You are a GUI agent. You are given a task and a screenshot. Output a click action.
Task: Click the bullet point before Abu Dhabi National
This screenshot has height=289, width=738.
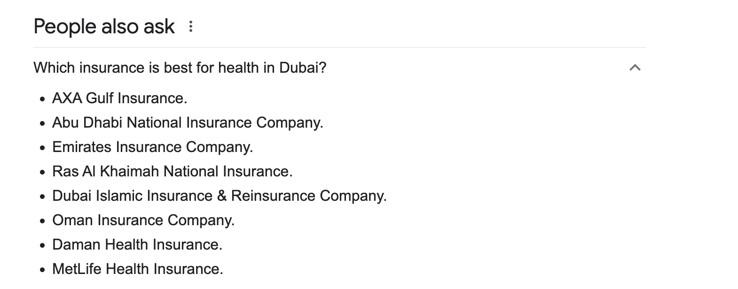43,123
